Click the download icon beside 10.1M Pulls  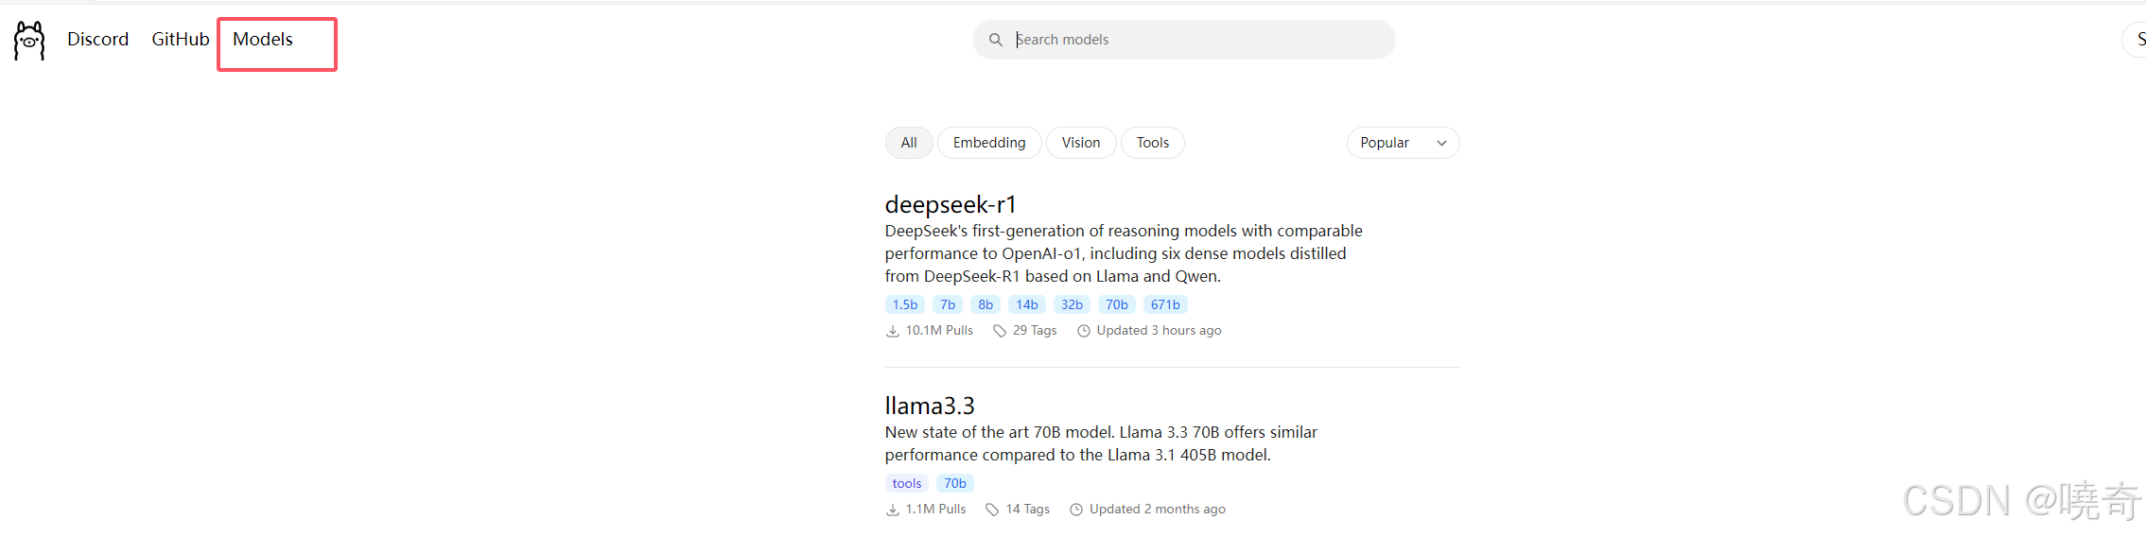892,331
